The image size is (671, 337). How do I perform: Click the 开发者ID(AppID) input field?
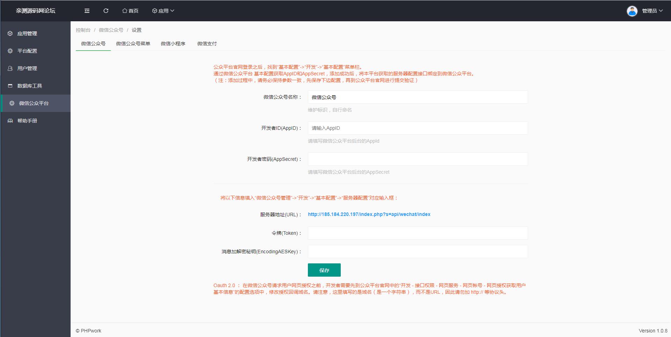click(x=418, y=128)
